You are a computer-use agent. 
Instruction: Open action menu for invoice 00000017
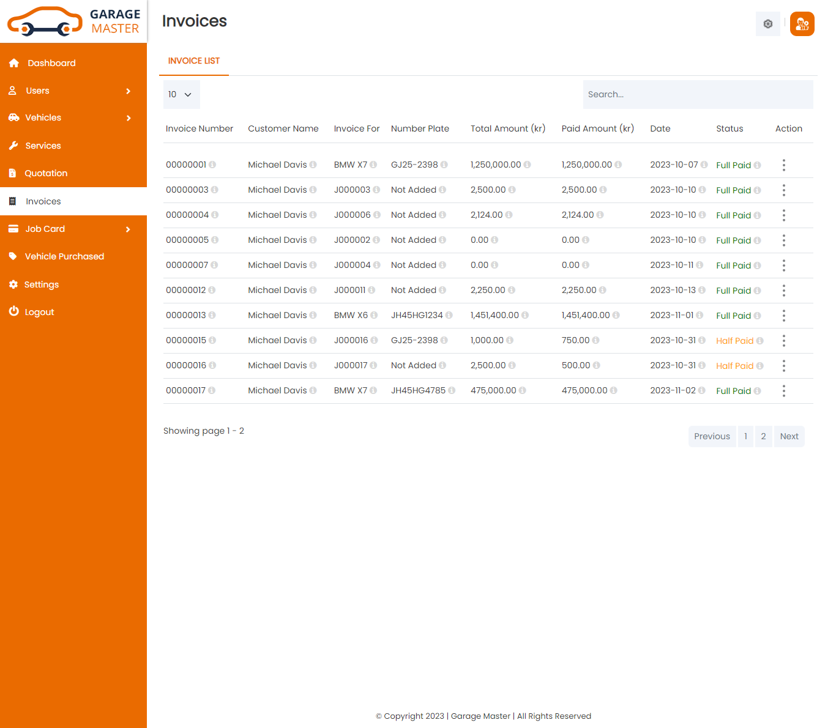point(783,391)
